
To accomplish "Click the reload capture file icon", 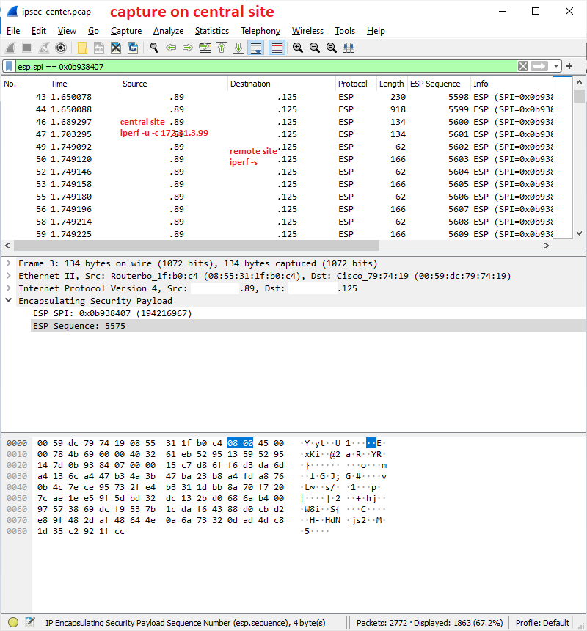I will (133, 48).
